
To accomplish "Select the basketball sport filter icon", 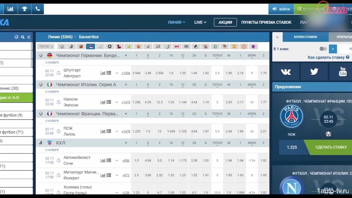I will [81, 46].
